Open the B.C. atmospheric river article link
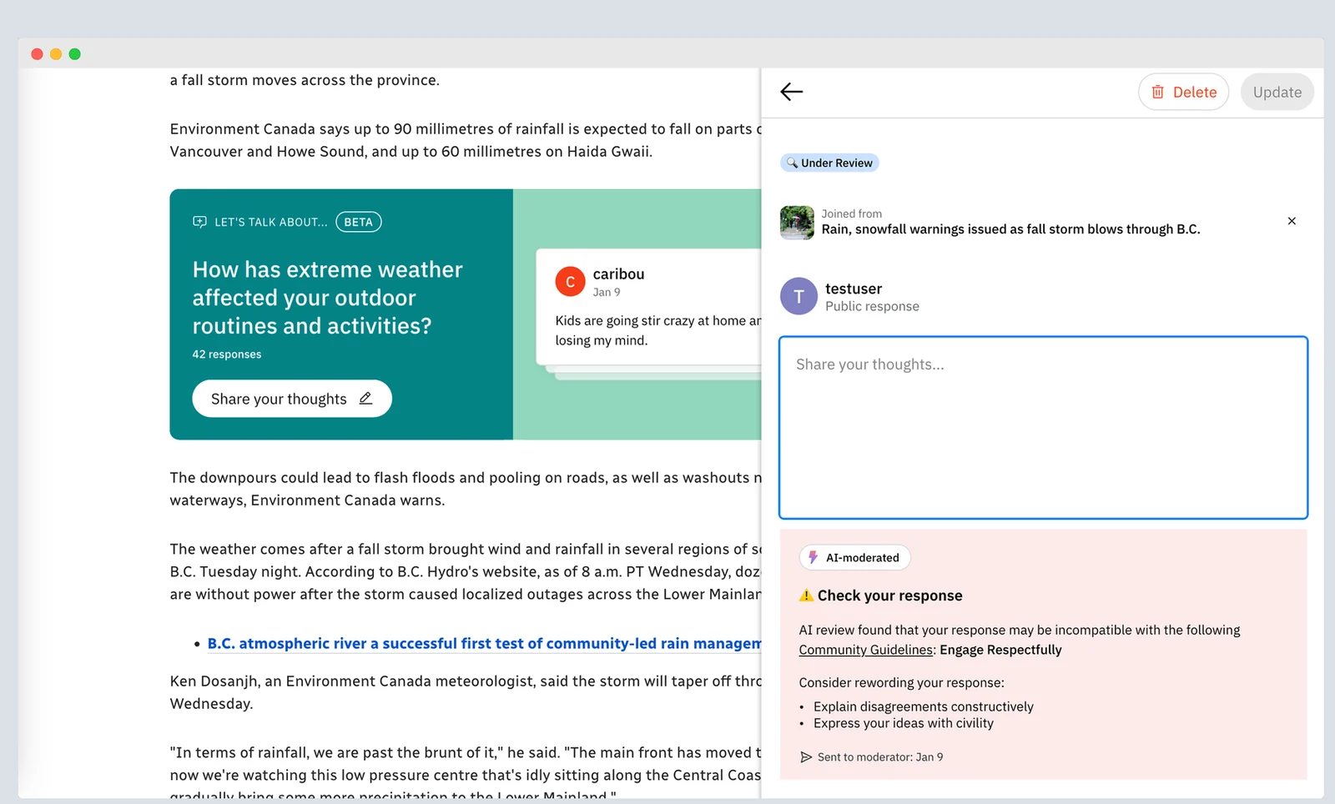 click(484, 644)
